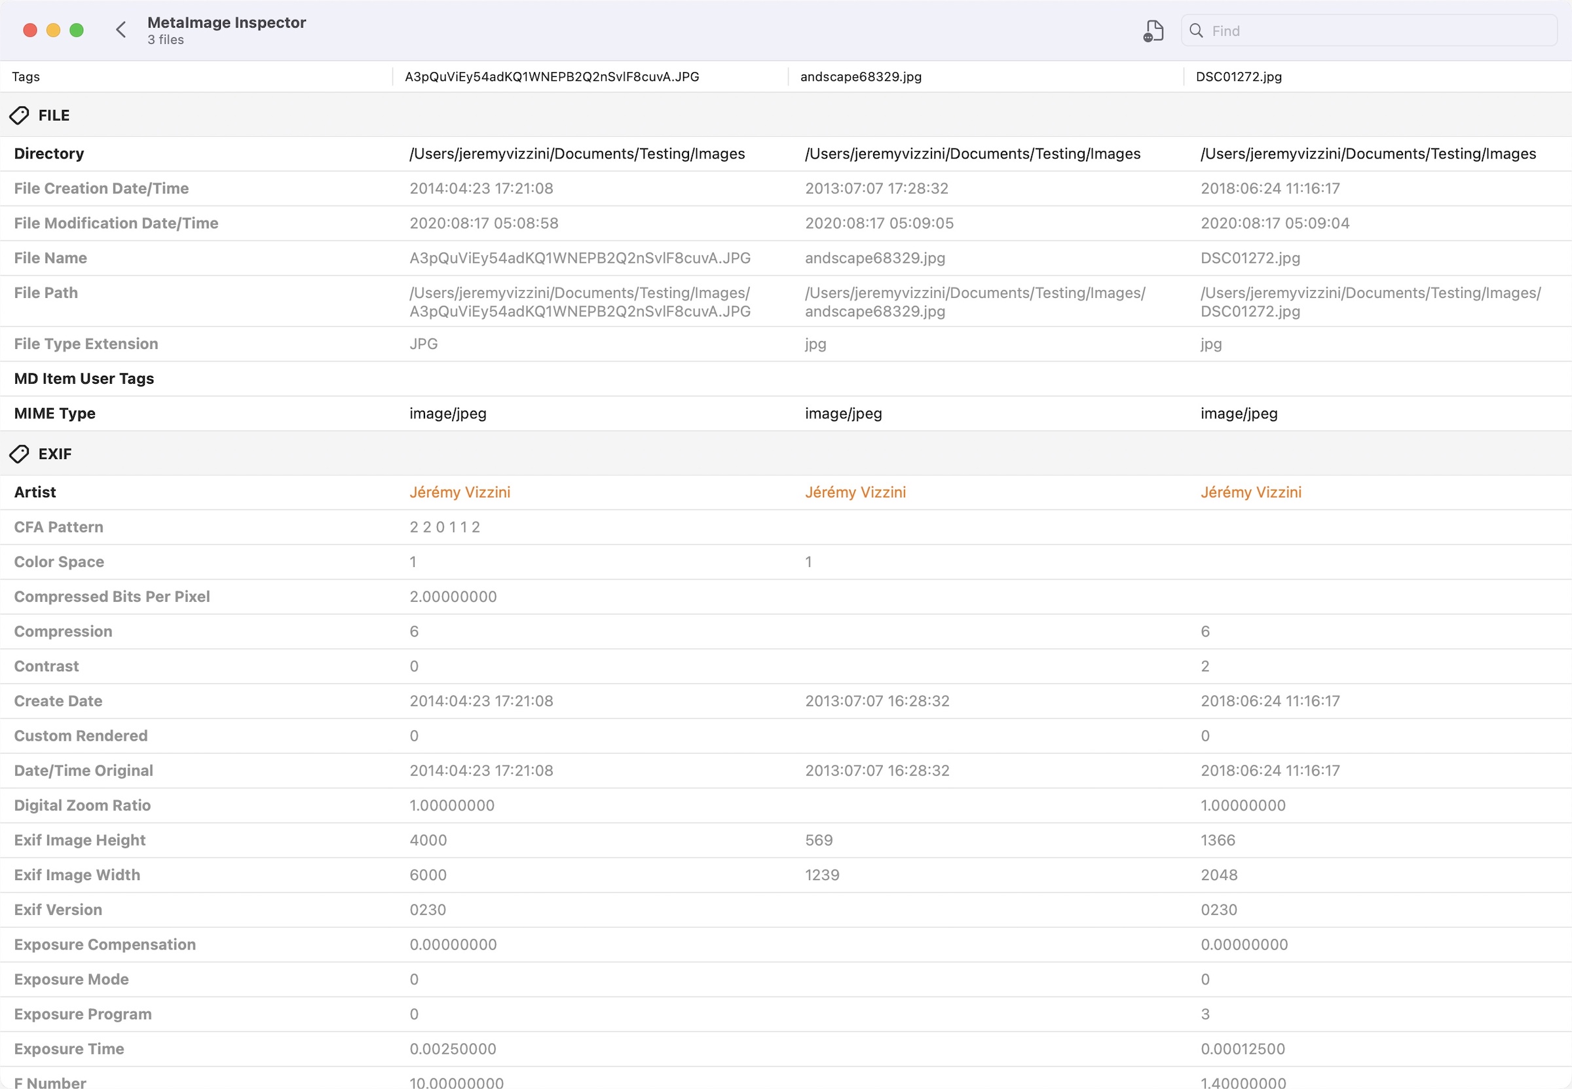1572x1089 pixels.
Task: Select the MD Item User Tags row
Action: coord(84,378)
